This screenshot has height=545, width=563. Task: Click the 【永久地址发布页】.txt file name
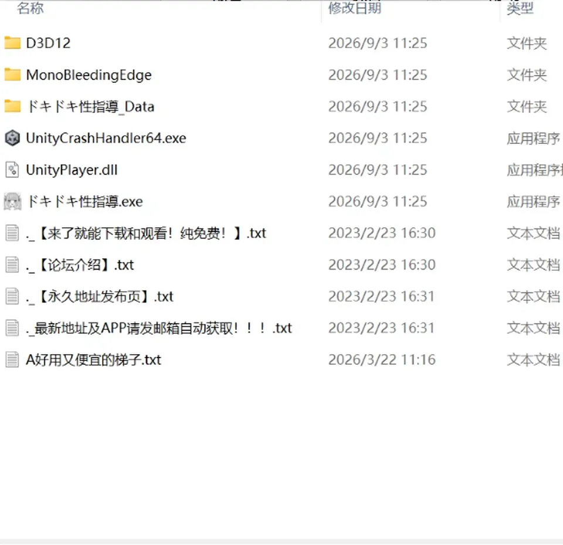100,297
